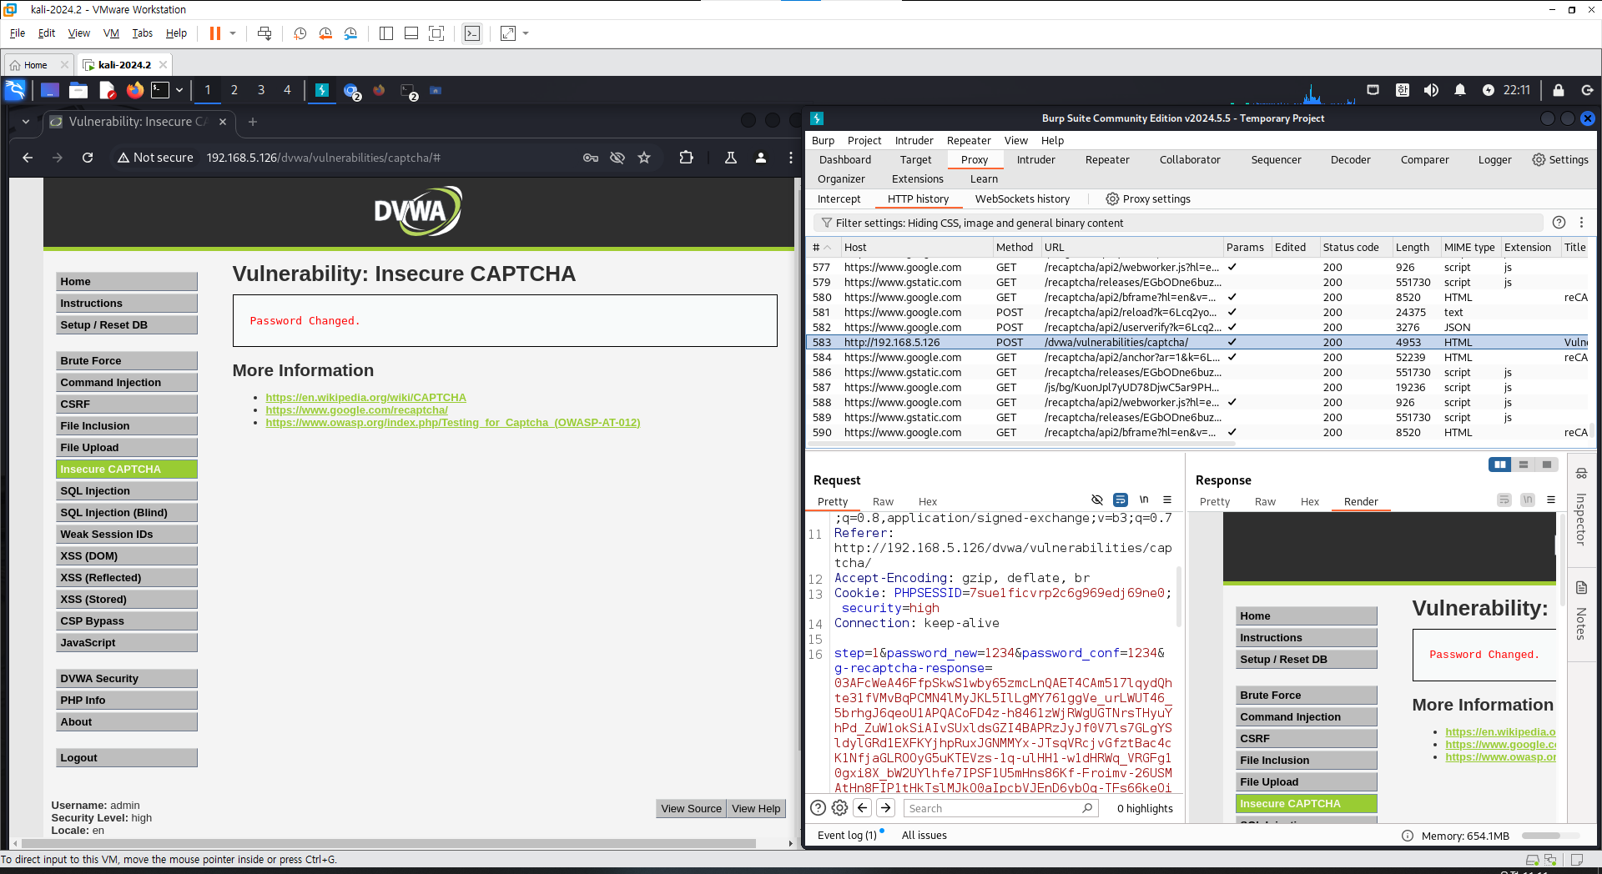Click Chrome extensions puzzle icon

pyautogui.click(x=686, y=158)
